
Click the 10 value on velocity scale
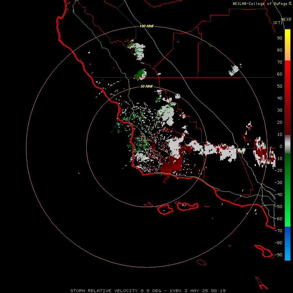coord(280,134)
